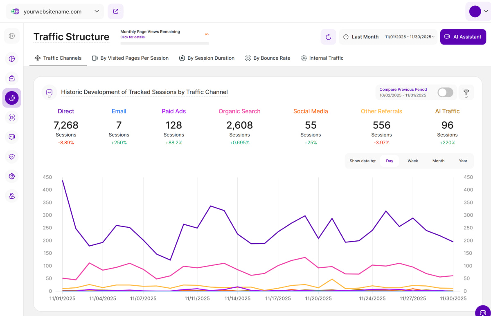Viewport: 491px width, 316px height.
Task: Open website in new tab icon
Action: [116, 11]
